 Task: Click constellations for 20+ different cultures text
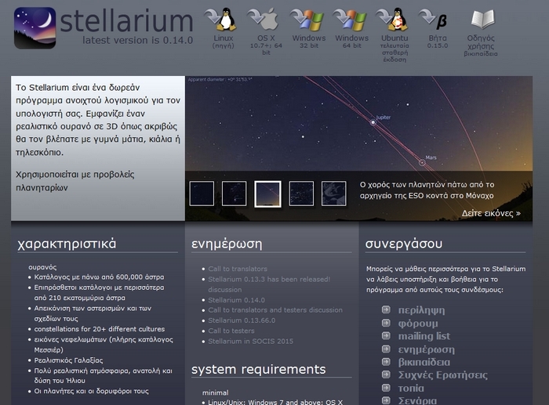[x=99, y=329]
